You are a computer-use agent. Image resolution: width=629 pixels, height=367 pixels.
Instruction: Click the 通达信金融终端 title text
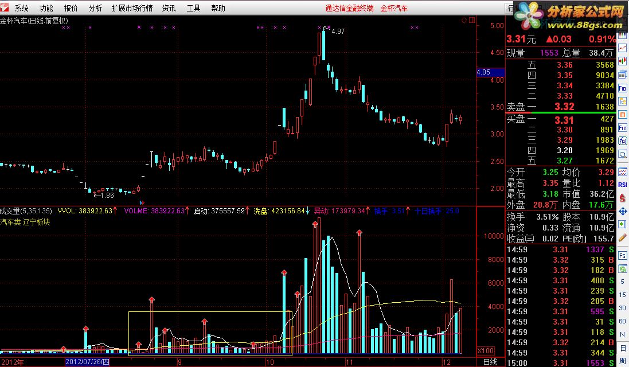tap(349, 8)
